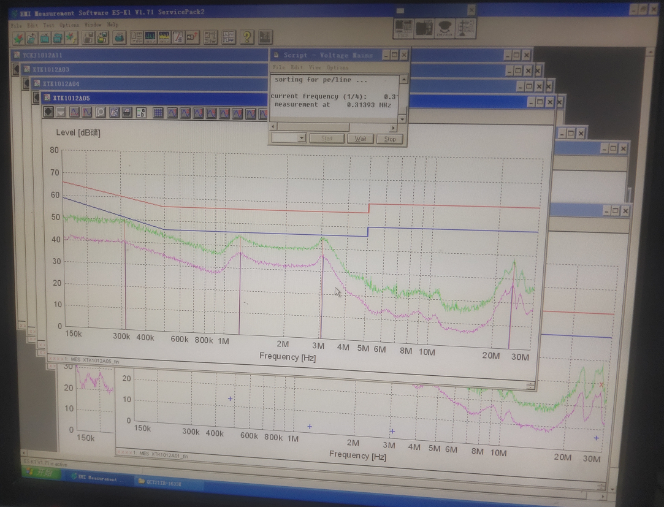Toggle the first wave trace icon right of grid icon
The width and height of the screenshot is (664, 507).
[172, 113]
